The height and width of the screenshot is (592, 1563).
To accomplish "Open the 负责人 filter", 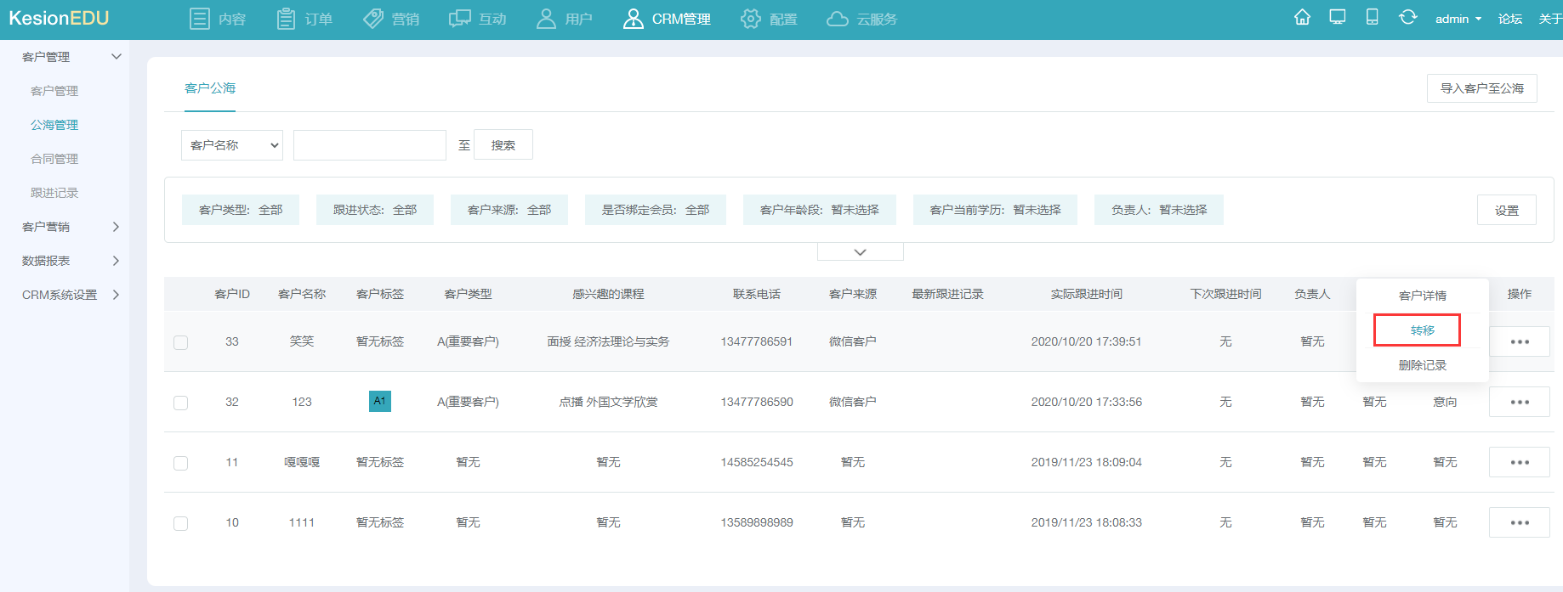I will pyautogui.click(x=1159, y=210).
